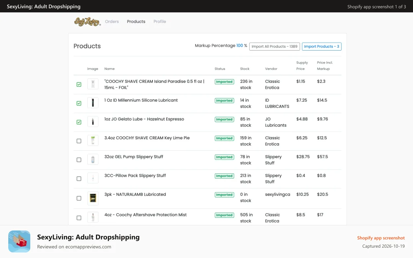413x258 pixels.
Task: Click the Status column header
Action: click(x=220, y=69)
